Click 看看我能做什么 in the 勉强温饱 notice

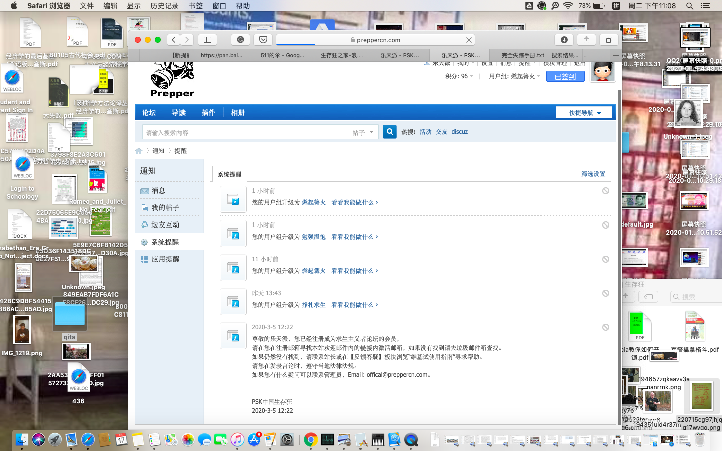tap(354, 237)
